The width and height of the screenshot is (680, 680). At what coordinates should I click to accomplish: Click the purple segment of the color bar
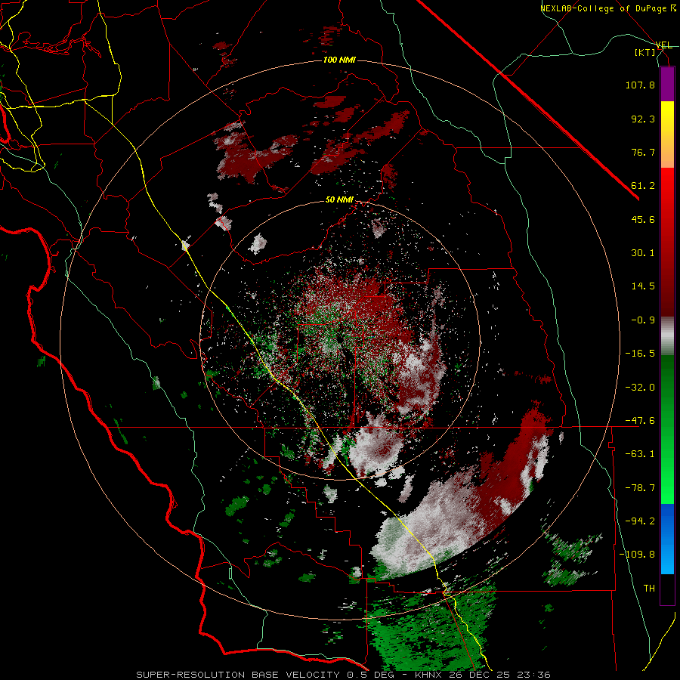click(667, 84)
